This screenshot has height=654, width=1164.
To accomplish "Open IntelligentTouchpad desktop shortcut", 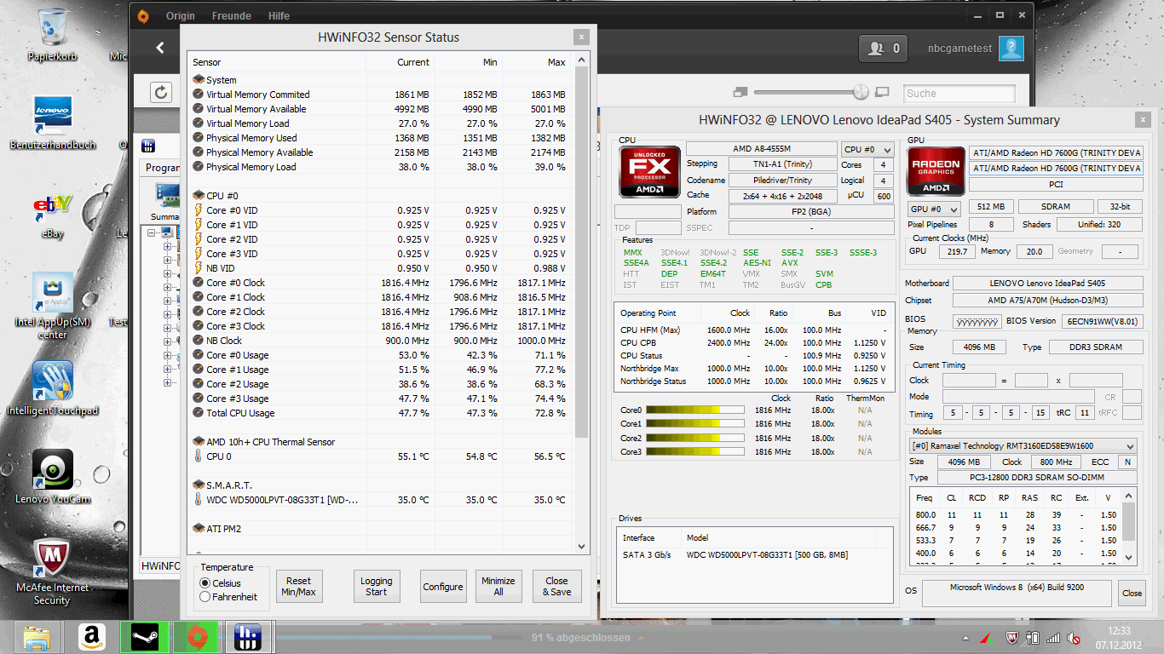I will (x=53, y=388).
